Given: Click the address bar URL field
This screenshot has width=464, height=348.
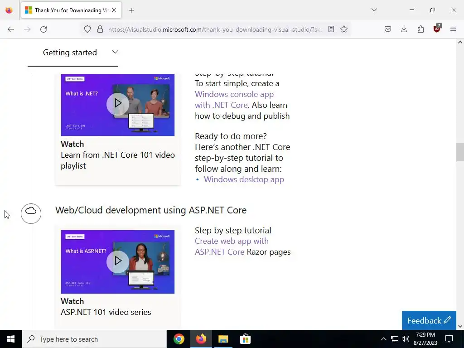Looking at the screenshot, I should [x=215, y=29].
